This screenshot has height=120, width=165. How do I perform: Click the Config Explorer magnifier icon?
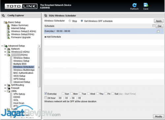click(3, 16)
